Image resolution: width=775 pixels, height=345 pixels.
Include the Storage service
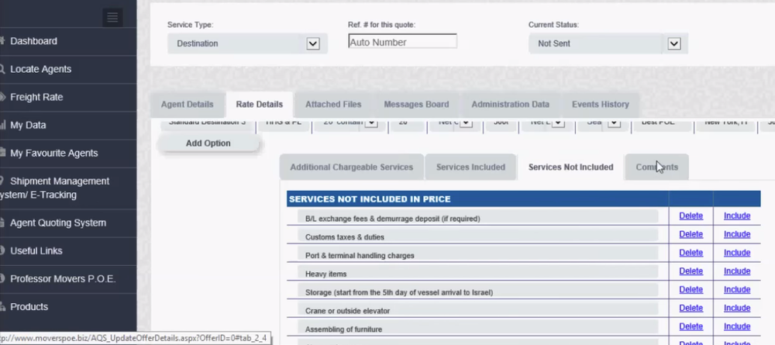coord(737,290)
